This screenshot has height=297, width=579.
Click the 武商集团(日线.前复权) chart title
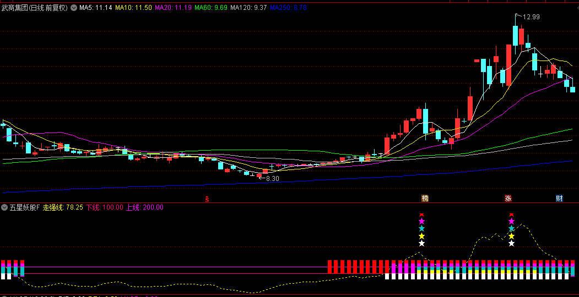[x=35, y=7]
